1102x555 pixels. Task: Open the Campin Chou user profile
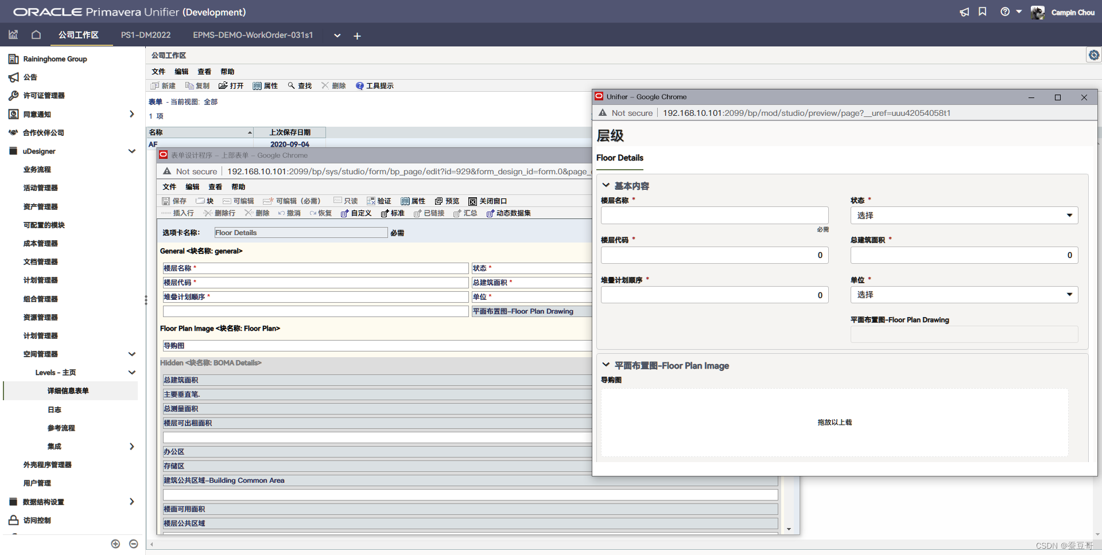pos(1073,12)
